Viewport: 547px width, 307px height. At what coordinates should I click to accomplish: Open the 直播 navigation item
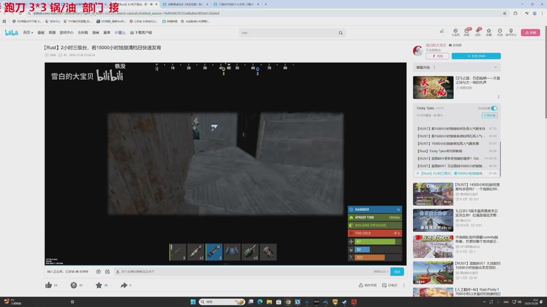(x=52, y=33)
